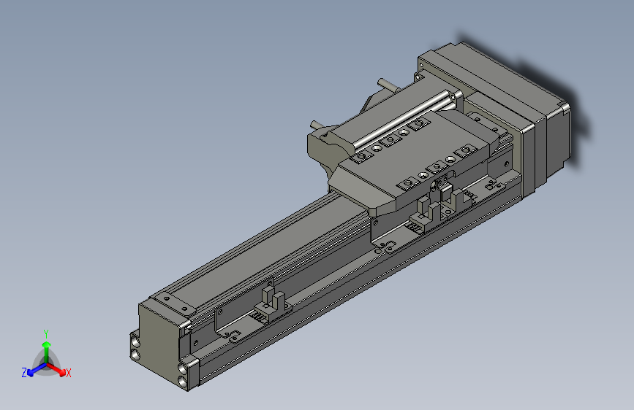Select the long top cover of the rail
Viewport: 634px width, 410px height.
pos(267,254)
